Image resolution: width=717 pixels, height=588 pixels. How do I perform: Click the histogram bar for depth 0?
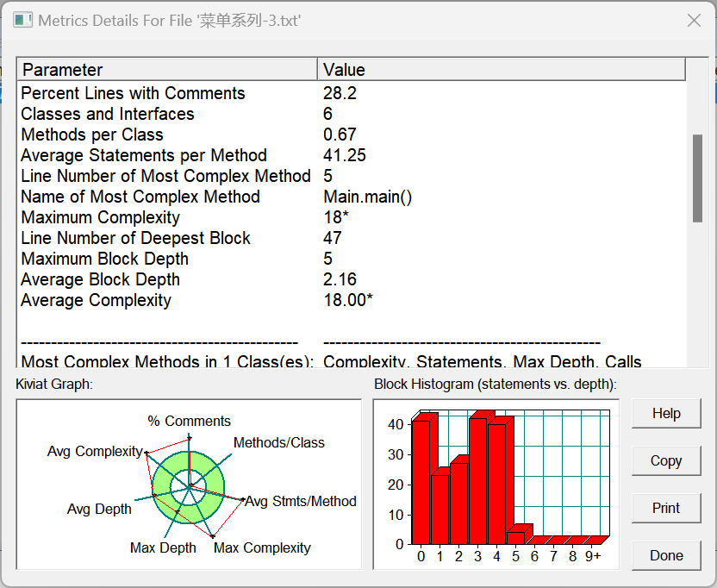[x=421, y=482]
